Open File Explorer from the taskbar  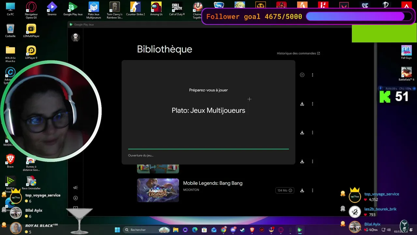(x=176, y=230)
